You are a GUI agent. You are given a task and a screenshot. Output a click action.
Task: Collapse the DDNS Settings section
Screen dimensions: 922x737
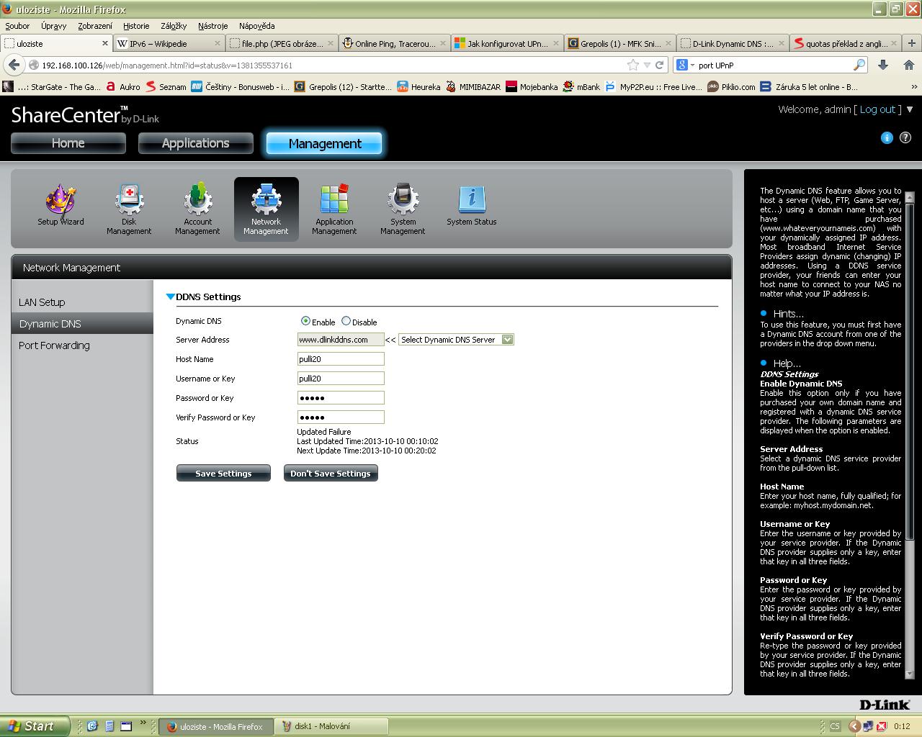coord(170,297)
